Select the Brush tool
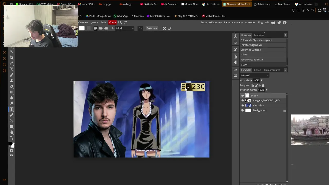The height and width of the screenshot is (185, 329). coord(12,75)
